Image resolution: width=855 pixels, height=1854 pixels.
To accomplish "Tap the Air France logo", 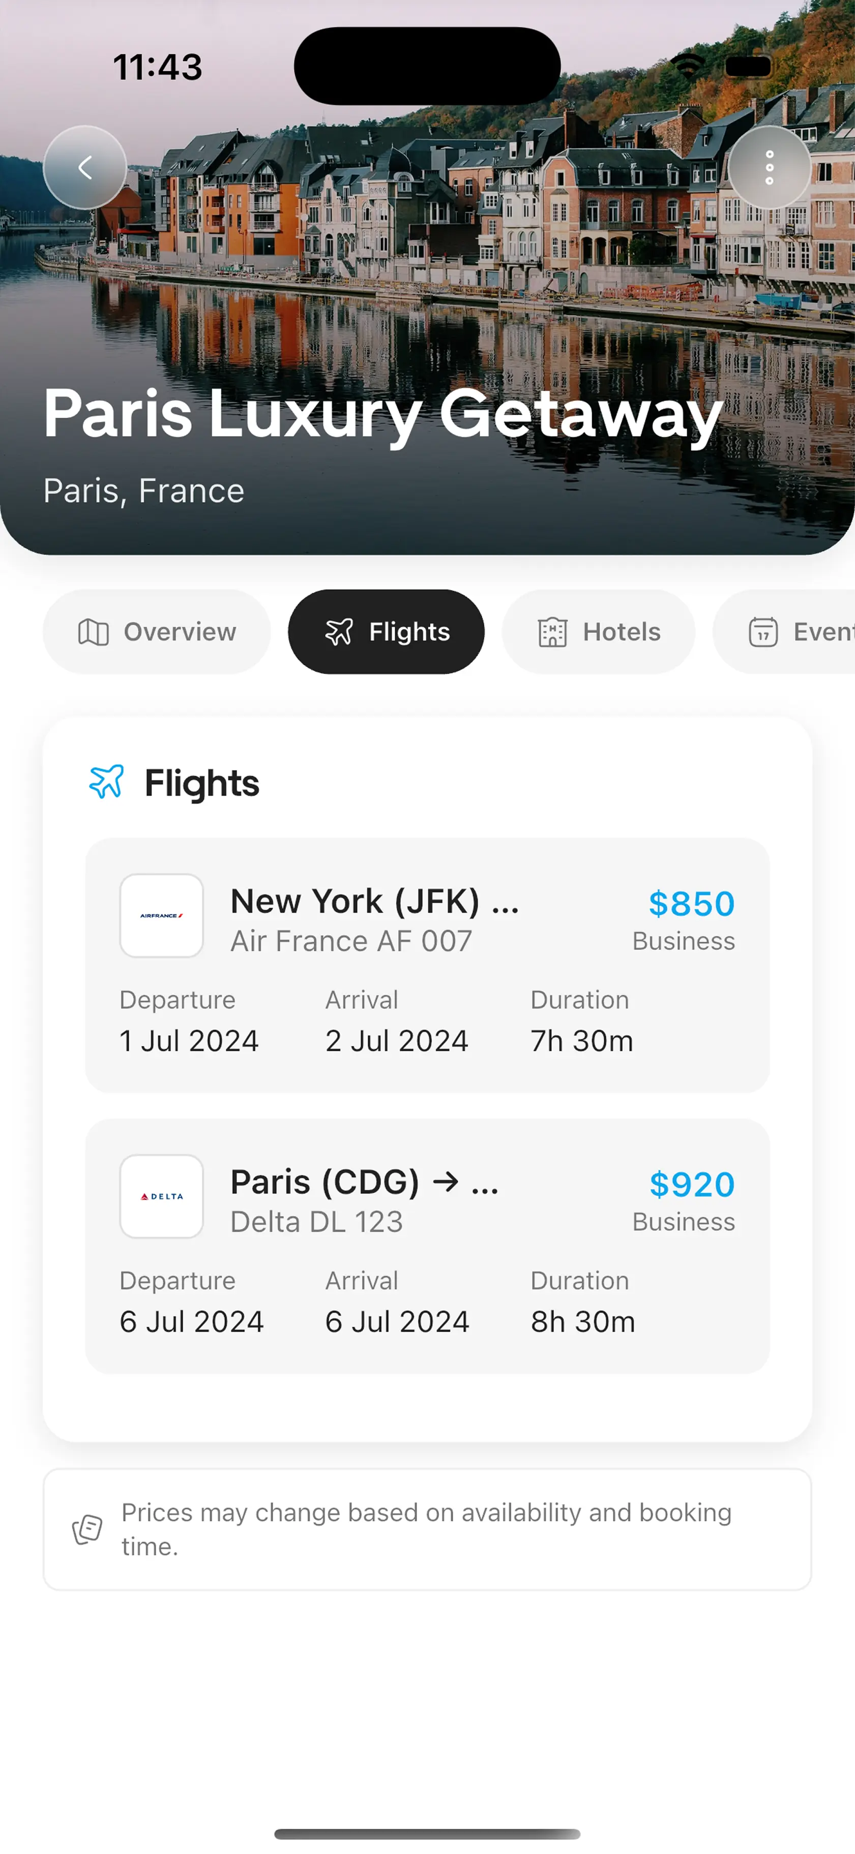I will (x=161, y=915).
